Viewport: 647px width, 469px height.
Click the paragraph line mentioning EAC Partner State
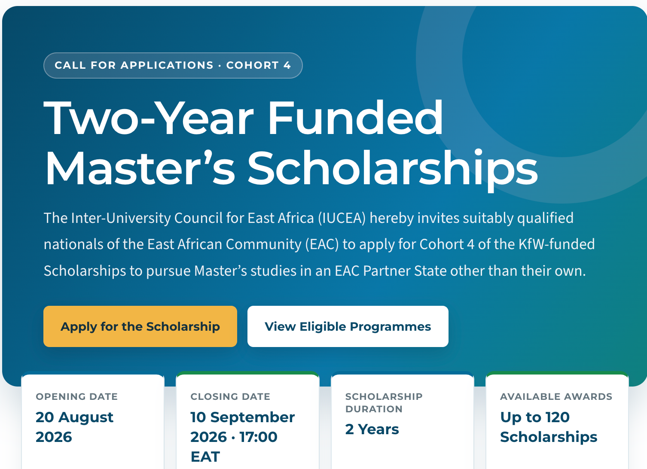(314, 271)
